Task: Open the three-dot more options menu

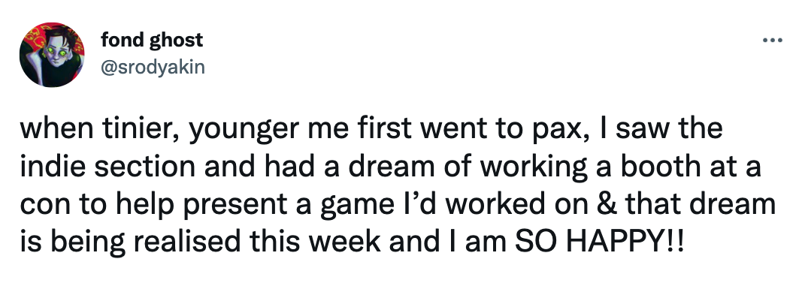Action: point(772,41)
